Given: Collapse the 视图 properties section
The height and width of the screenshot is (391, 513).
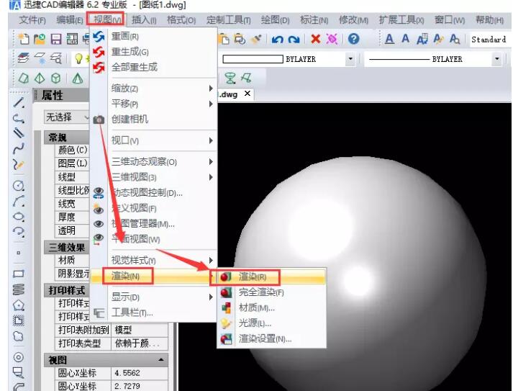Looking at the screenshot, I should (x=160, y=360).
